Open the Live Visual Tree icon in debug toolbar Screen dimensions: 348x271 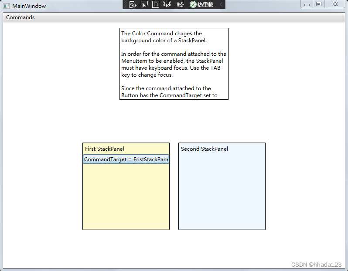click(x=133, y=4)
